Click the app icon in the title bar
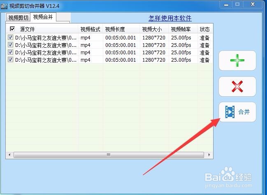 4,6
